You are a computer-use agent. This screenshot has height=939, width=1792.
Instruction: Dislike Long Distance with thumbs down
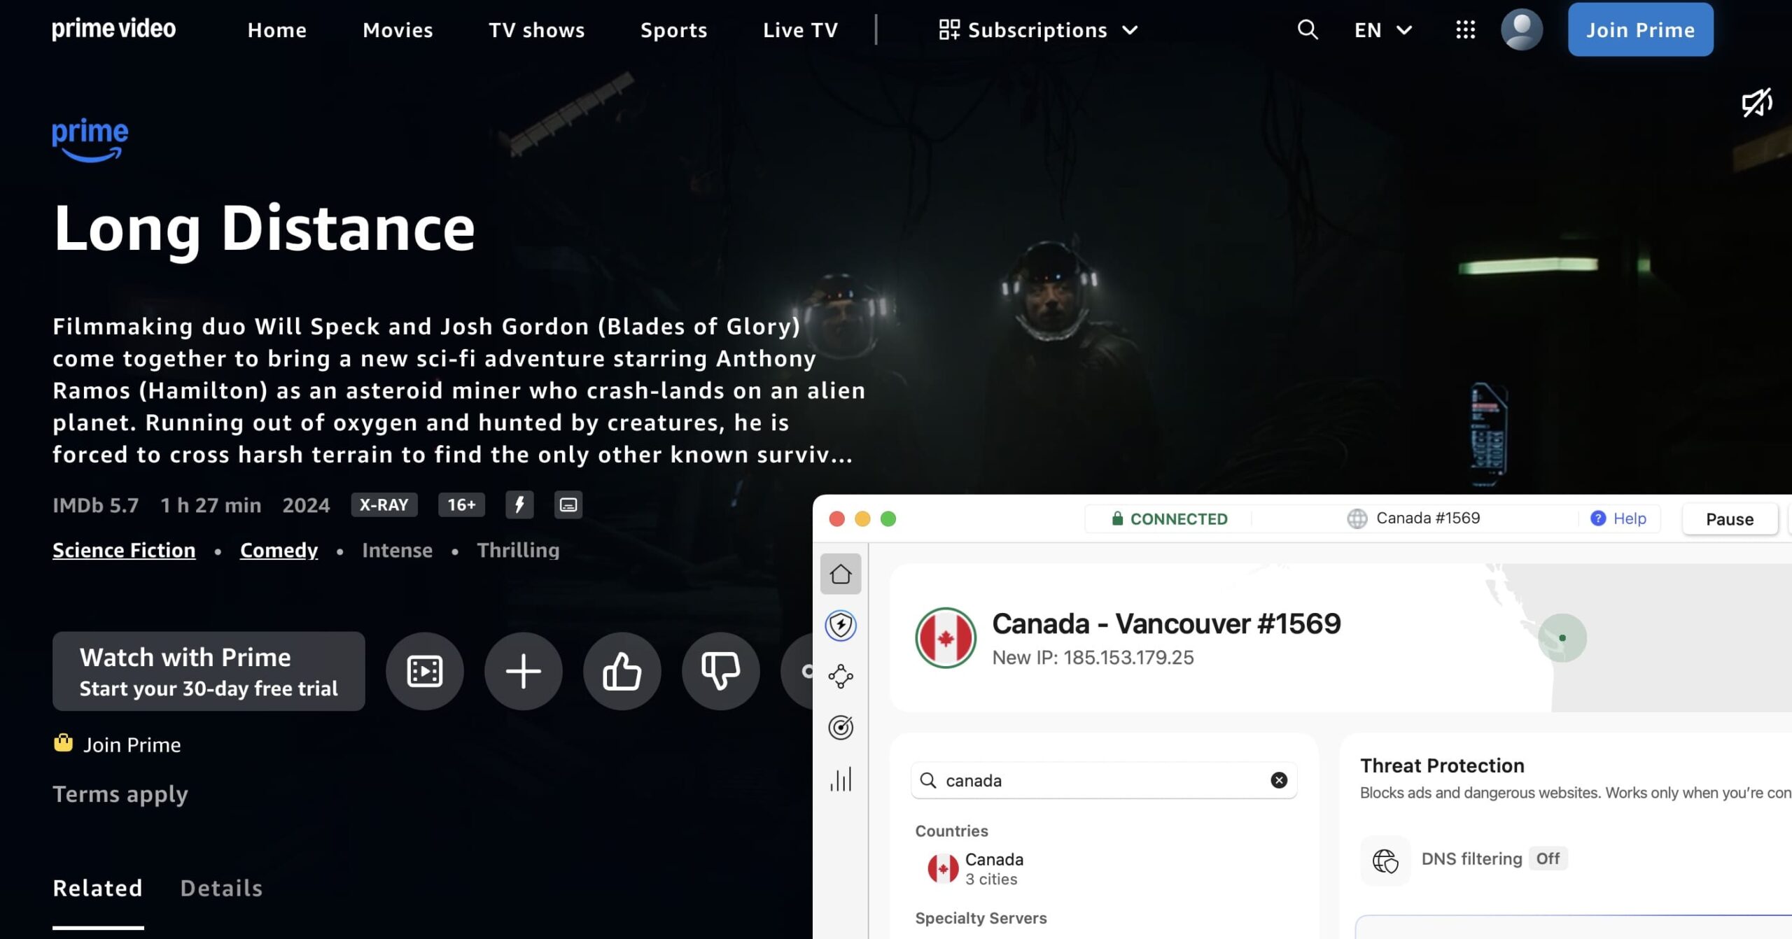tap(720, 670)
